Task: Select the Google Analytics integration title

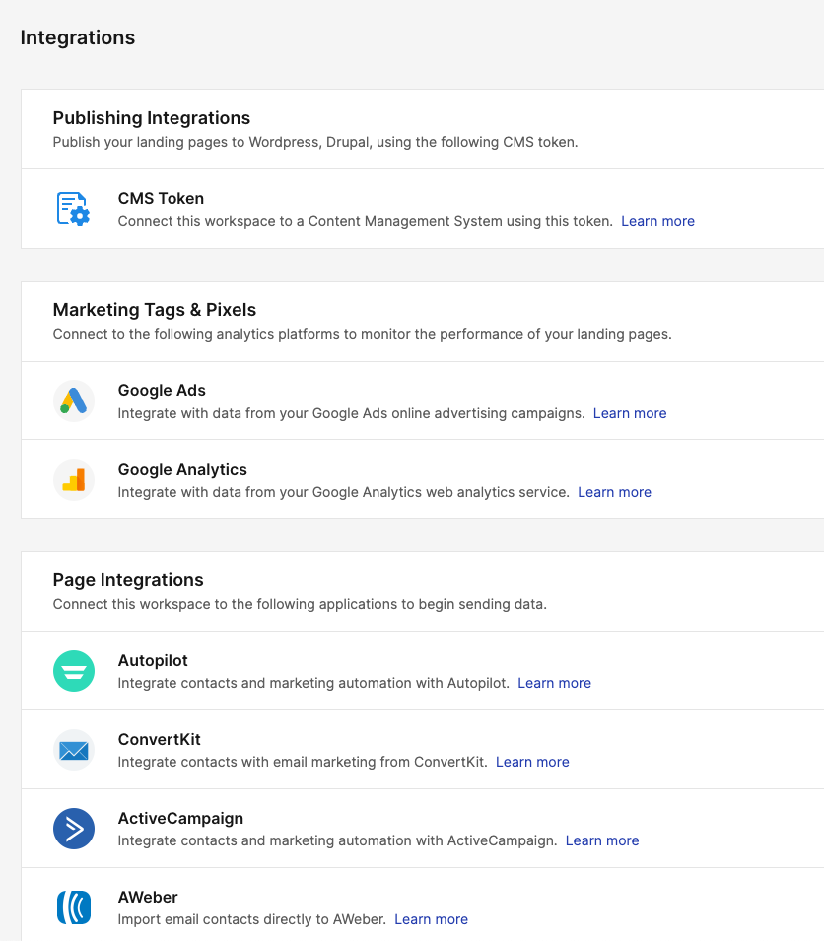Action: 182,469
